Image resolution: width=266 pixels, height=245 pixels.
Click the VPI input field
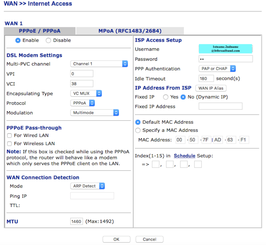coord(82,74)
